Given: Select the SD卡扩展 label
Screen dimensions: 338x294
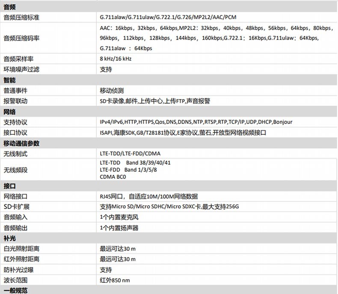Looking at the screenshot, I should coord(16,207).
